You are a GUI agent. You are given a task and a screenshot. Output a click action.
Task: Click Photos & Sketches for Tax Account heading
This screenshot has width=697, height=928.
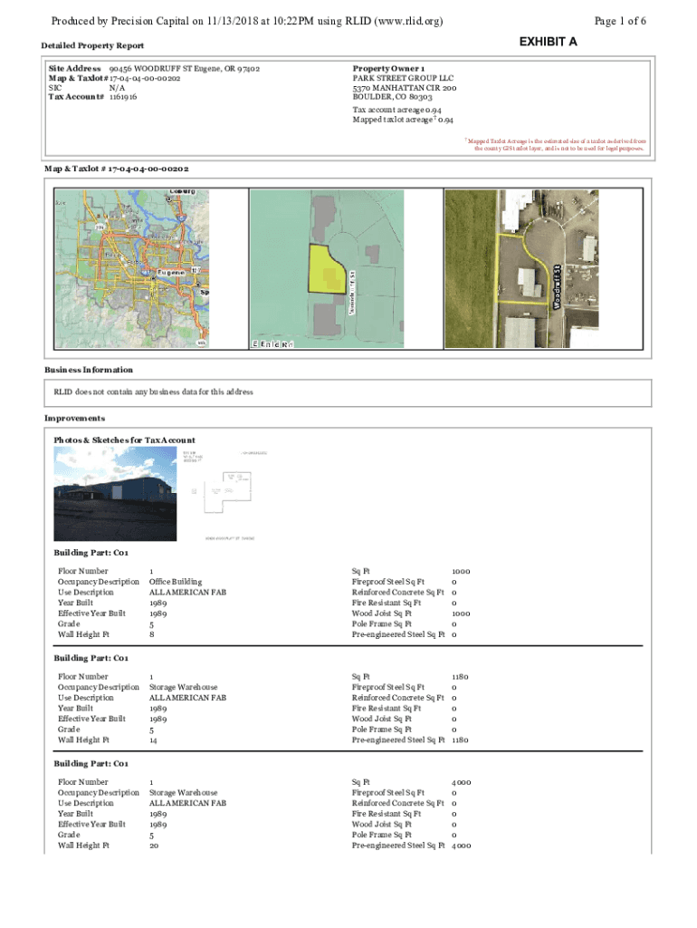pos(124,440)
